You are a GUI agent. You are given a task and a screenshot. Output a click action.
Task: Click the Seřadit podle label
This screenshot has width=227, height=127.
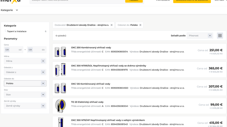178,36
